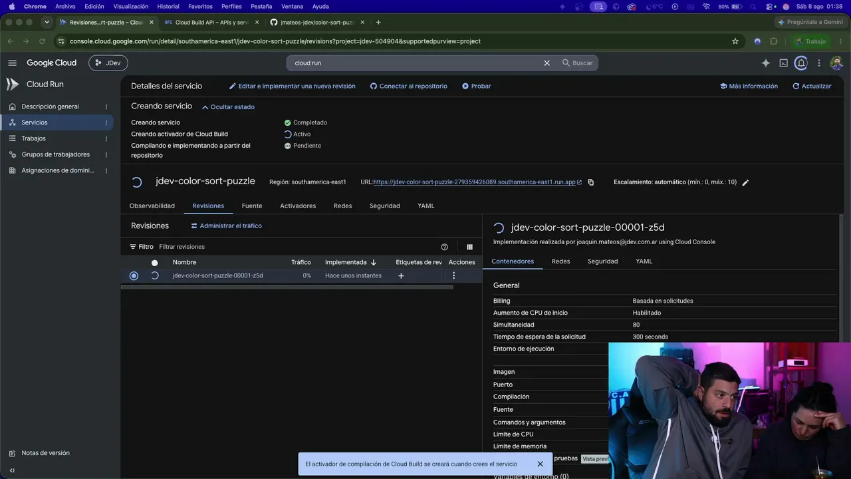Image resolution: width=851 pixels, height=479 pixels.
Task: Open the service-level Redes tab
Action: point(342,206)
